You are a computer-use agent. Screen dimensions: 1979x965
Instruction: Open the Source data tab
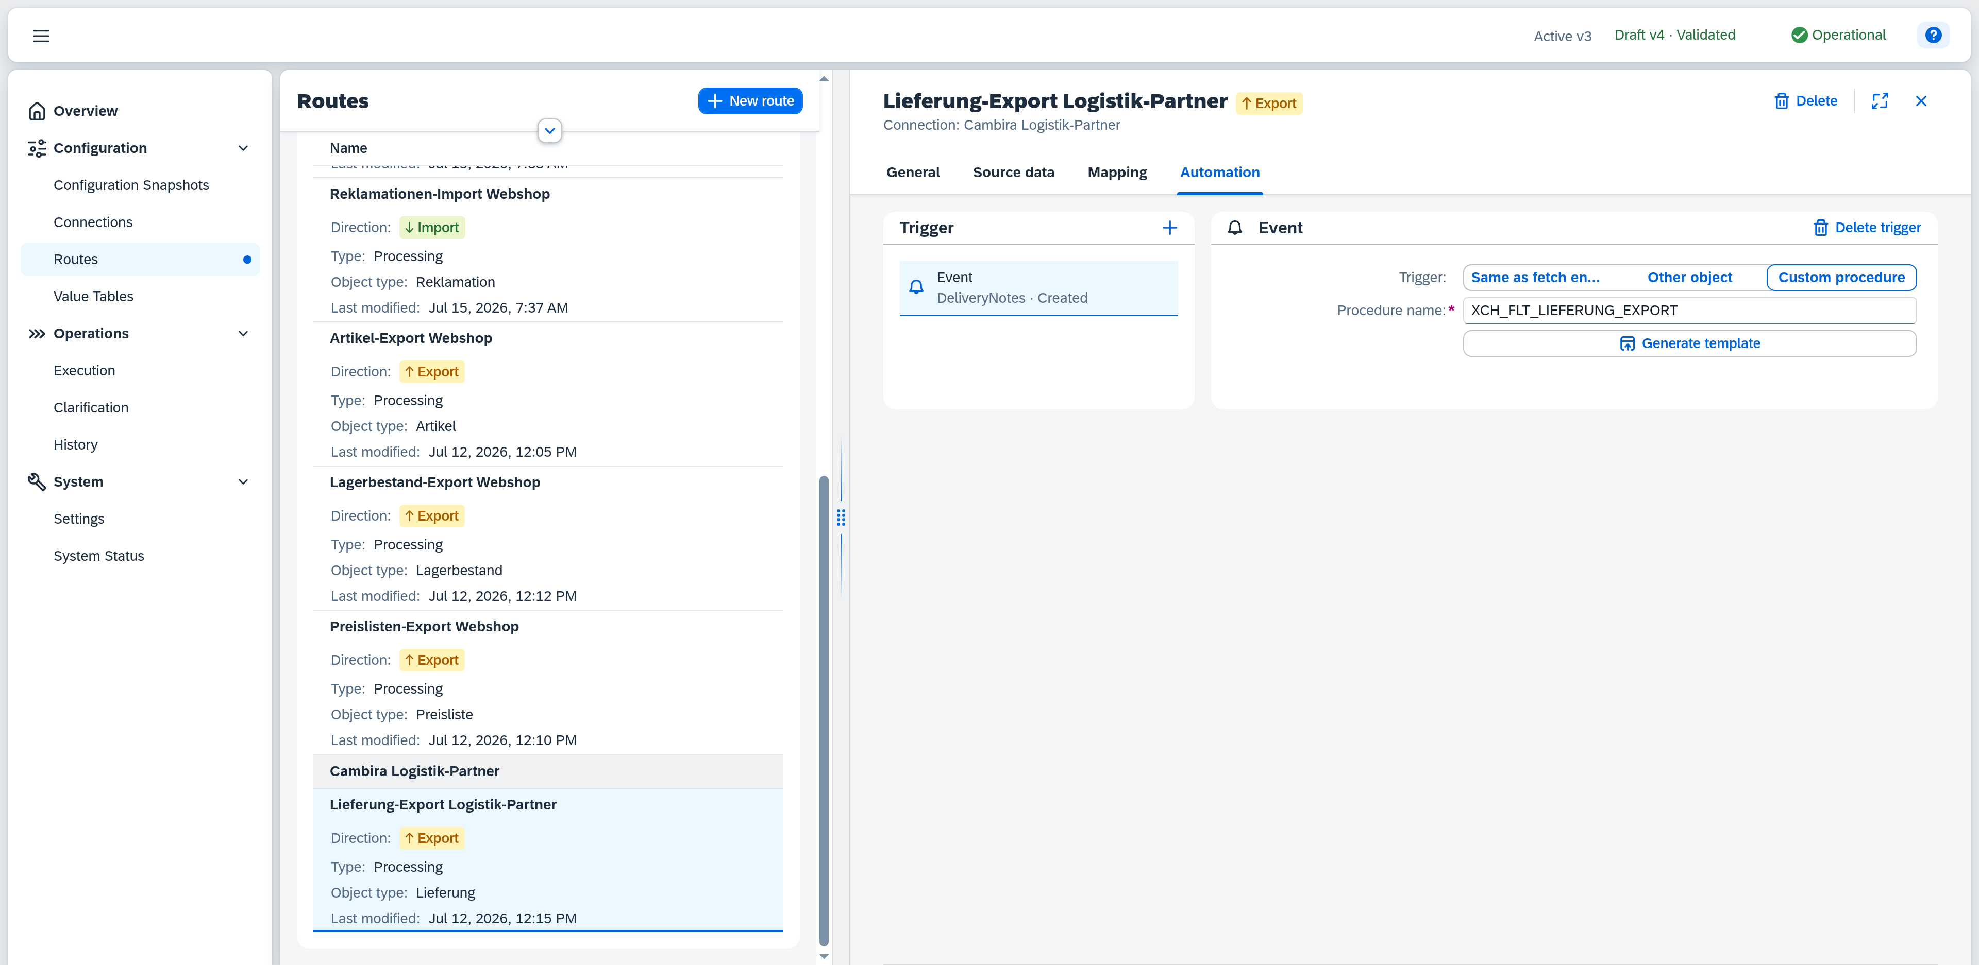[x=1013, y=173]
